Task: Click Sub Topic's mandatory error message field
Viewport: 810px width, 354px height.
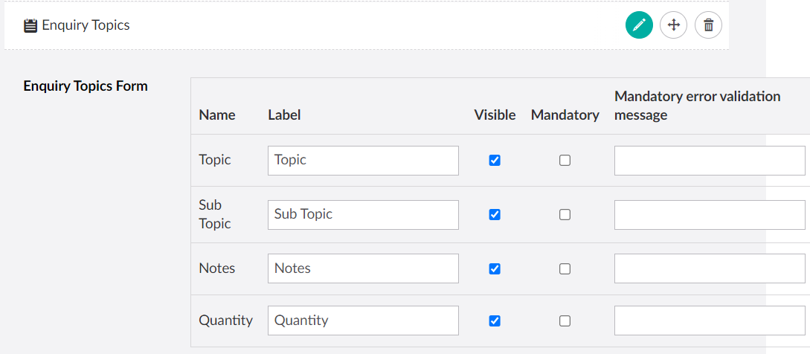Action: click(710, 214)
